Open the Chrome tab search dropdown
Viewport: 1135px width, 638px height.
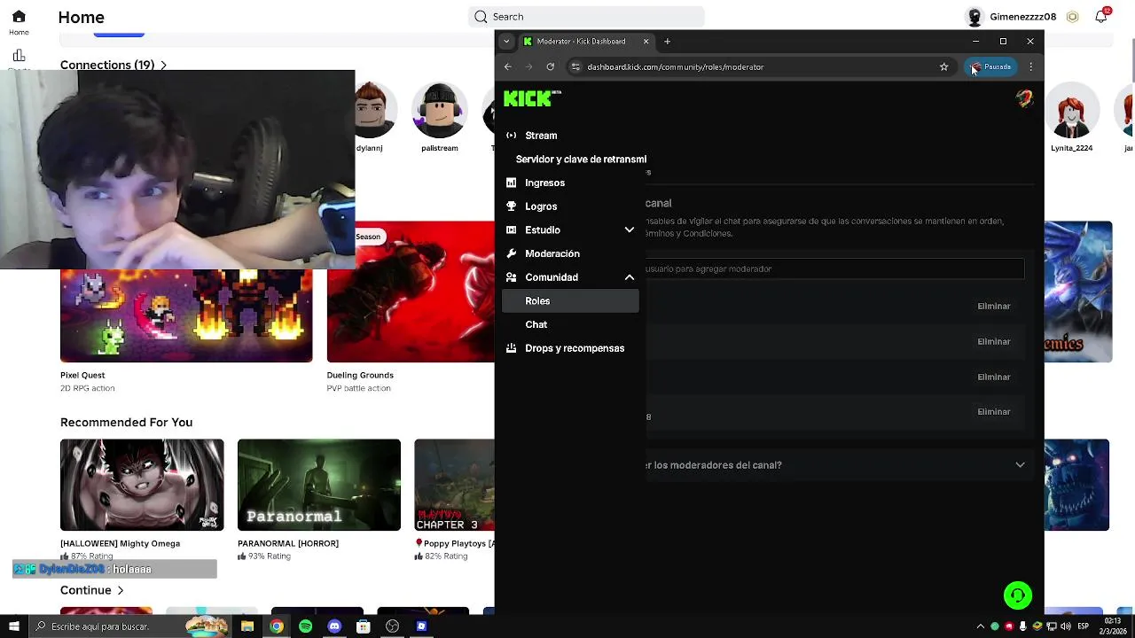pos(506,41)
